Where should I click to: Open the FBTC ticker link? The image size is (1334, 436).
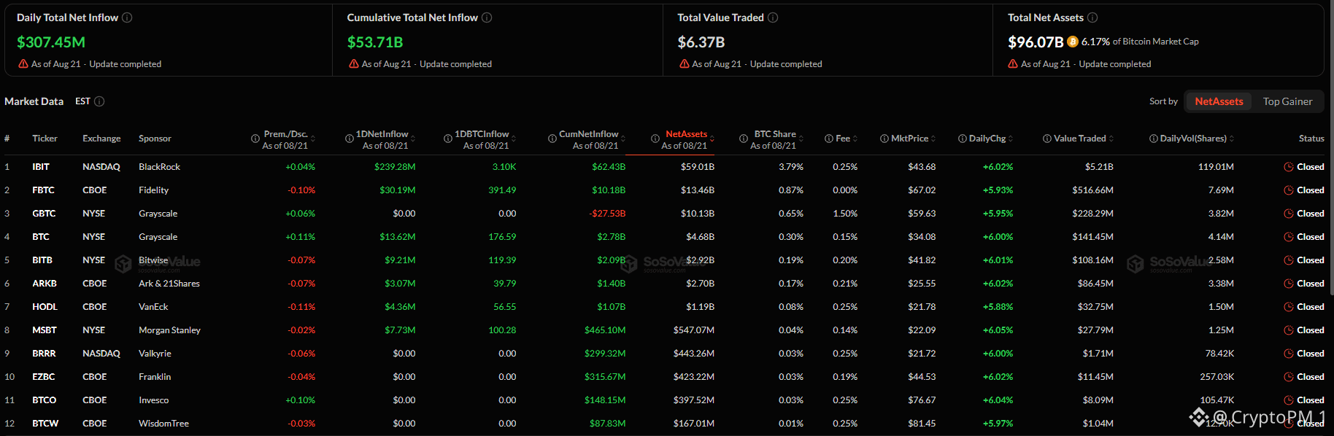coord(43,190)
